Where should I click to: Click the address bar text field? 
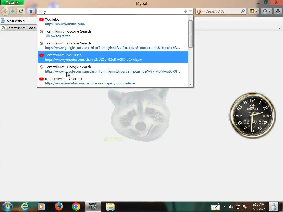coord(113,12)
